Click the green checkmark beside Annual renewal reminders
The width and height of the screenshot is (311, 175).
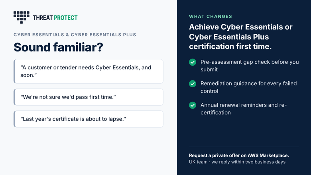coord(193,105)
